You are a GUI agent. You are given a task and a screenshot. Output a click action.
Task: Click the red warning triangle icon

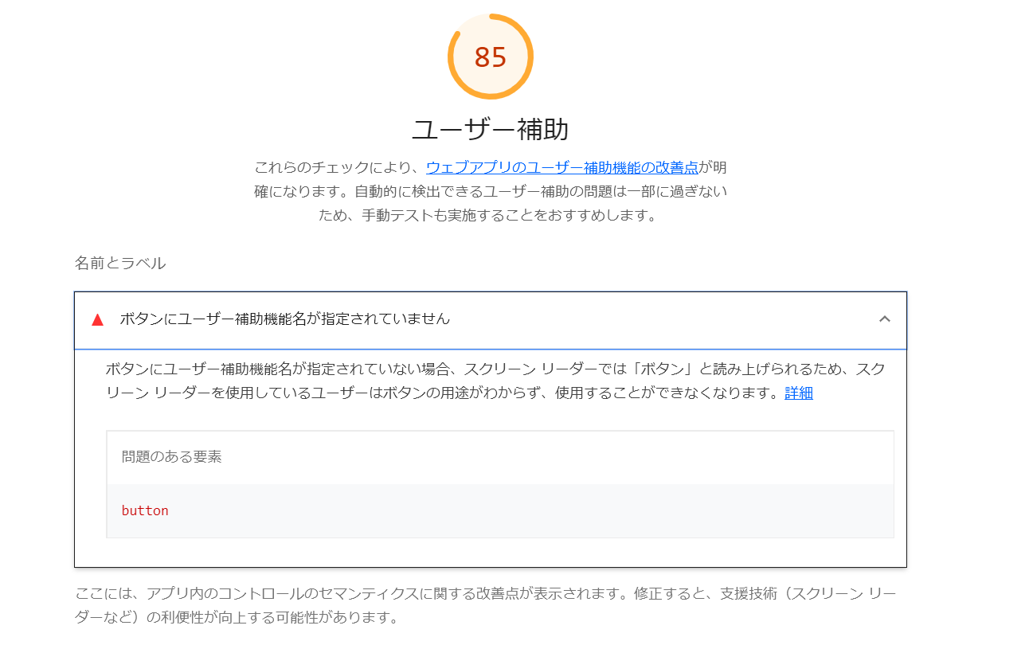point(97,320)
